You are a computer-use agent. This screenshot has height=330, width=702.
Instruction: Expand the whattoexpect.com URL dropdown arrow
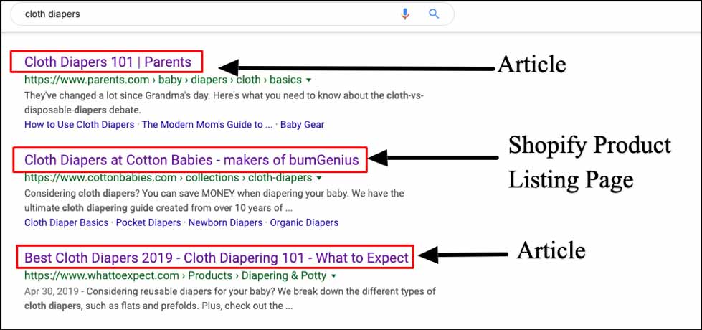[x=334, y=275]
